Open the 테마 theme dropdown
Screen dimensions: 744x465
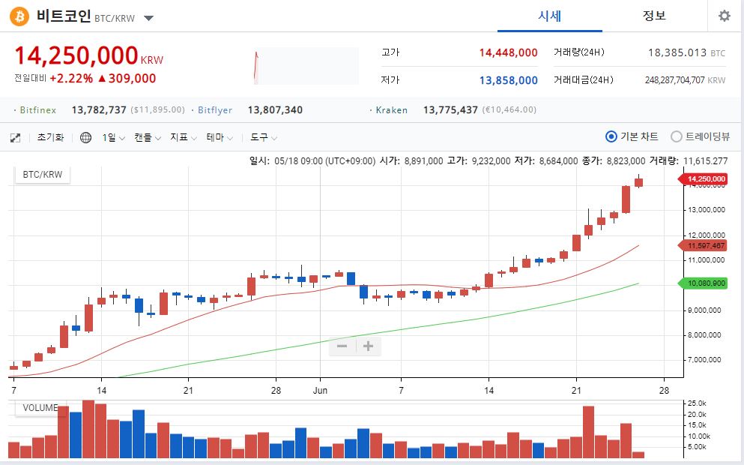[x=220, y=138]
